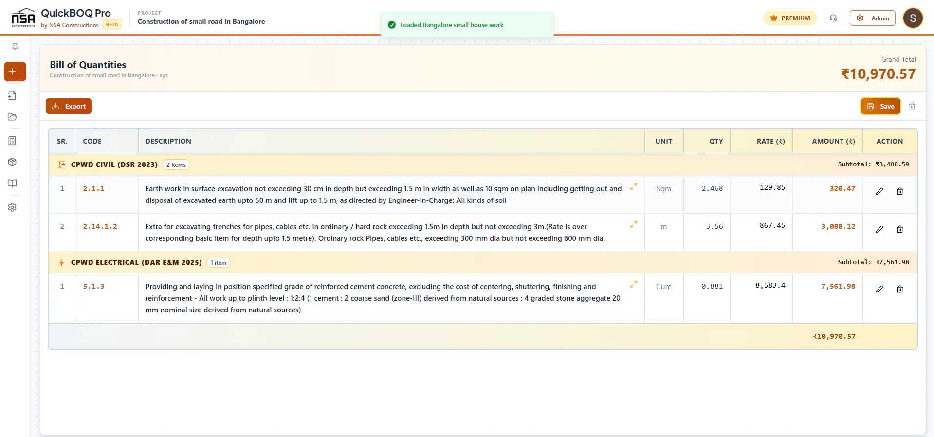Screen dimensions: 934x437
Task: Open the folder projects sidebar icon
Action: (x=13, y=117)
